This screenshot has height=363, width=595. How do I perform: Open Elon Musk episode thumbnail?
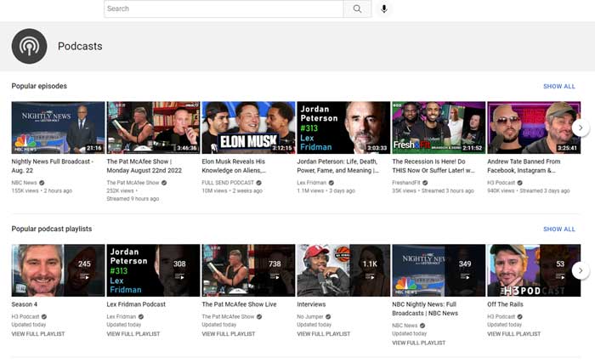coord(248,128)
